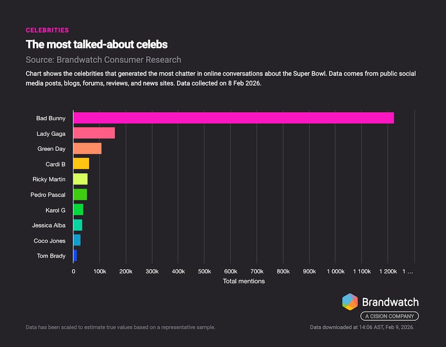The height and width of the screenshot is (347, 446).
Task: Click the Brandwatch hexagon logo icon
Action: point(350,302)
